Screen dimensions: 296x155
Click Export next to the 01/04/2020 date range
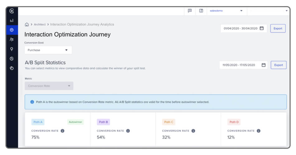[x=278, y=28]
